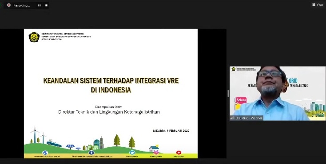Click 'JAKARTA, 9 FEBRUARI 2020' date text

tap(171, 131)
